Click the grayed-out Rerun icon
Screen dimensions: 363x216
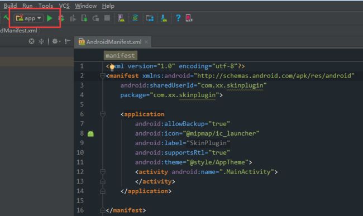coord(95,18)
